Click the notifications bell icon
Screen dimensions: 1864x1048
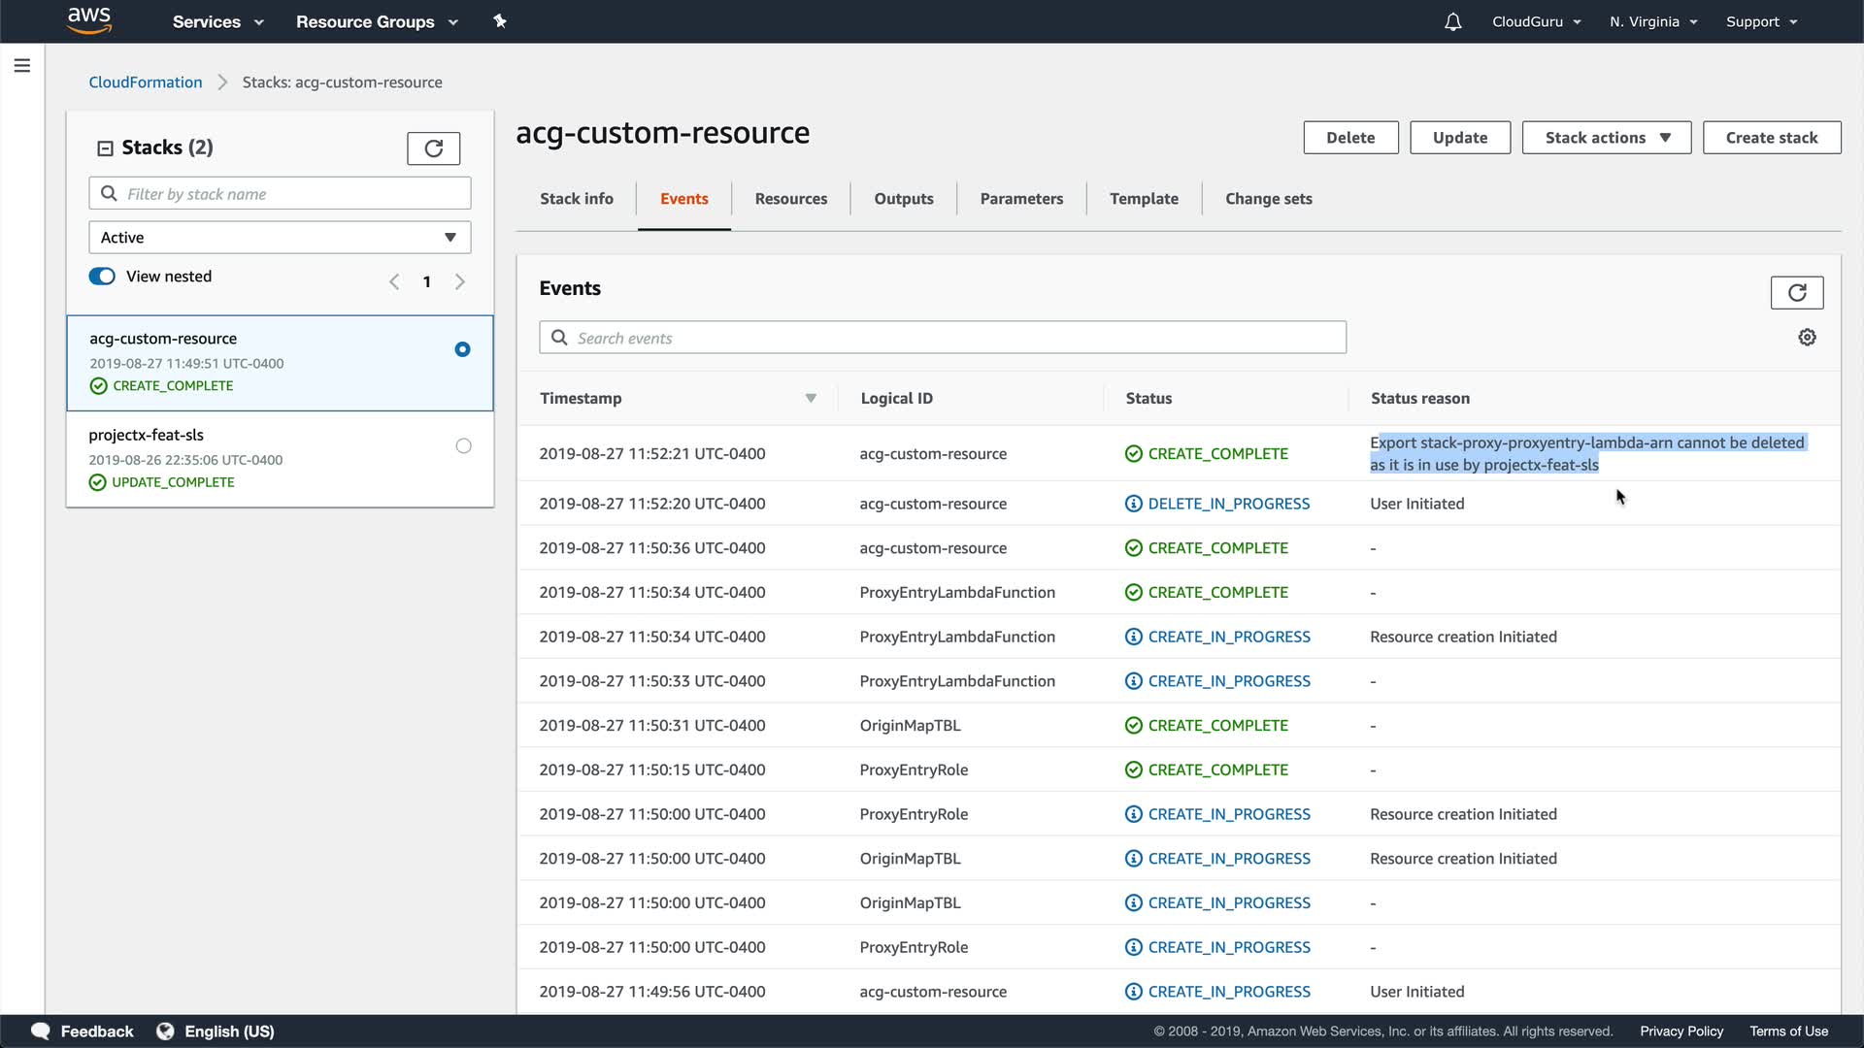pos(1452,21)
